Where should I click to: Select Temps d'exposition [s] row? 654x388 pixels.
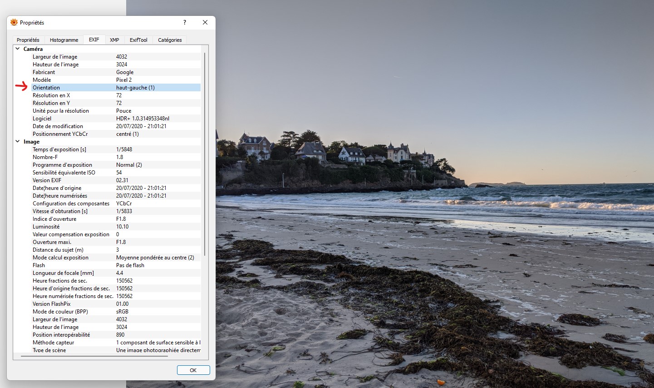pos(116,149)
